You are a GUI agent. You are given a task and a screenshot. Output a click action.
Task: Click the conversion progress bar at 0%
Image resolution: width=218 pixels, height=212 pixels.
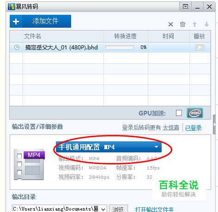click(120, 47)
